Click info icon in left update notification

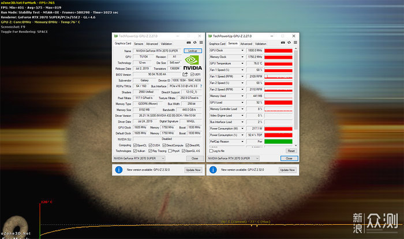click(x=119, y=170)
